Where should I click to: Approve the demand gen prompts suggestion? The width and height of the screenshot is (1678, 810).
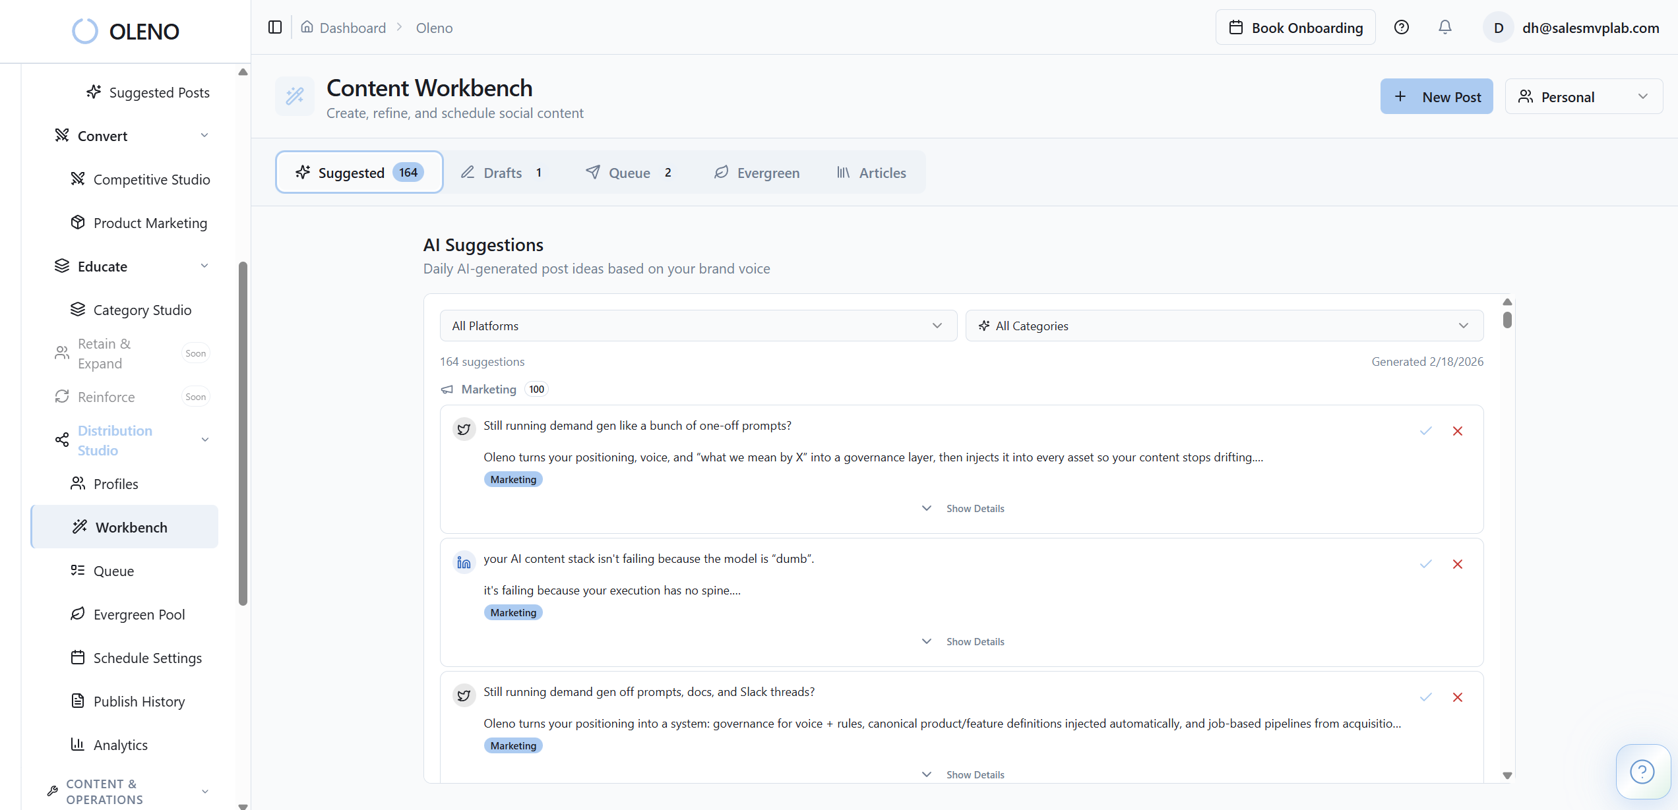point(1425,431)
